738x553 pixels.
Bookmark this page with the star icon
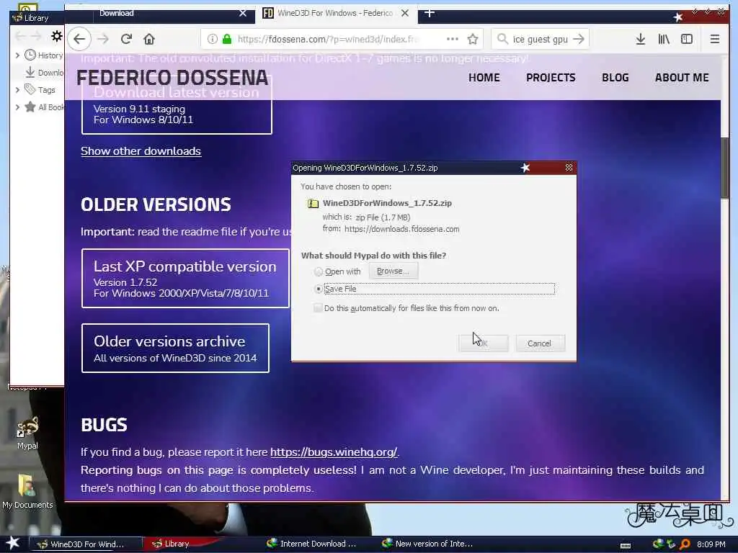tap(473, 39)
